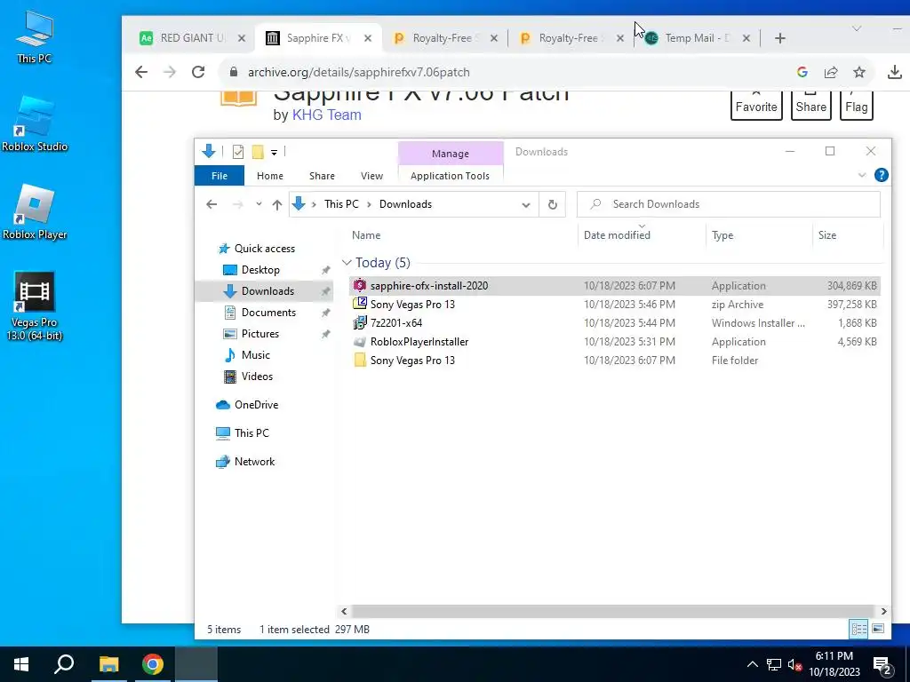Expand the Explorer ribbon chevron
Screen dimensions: 910x682
862,175
